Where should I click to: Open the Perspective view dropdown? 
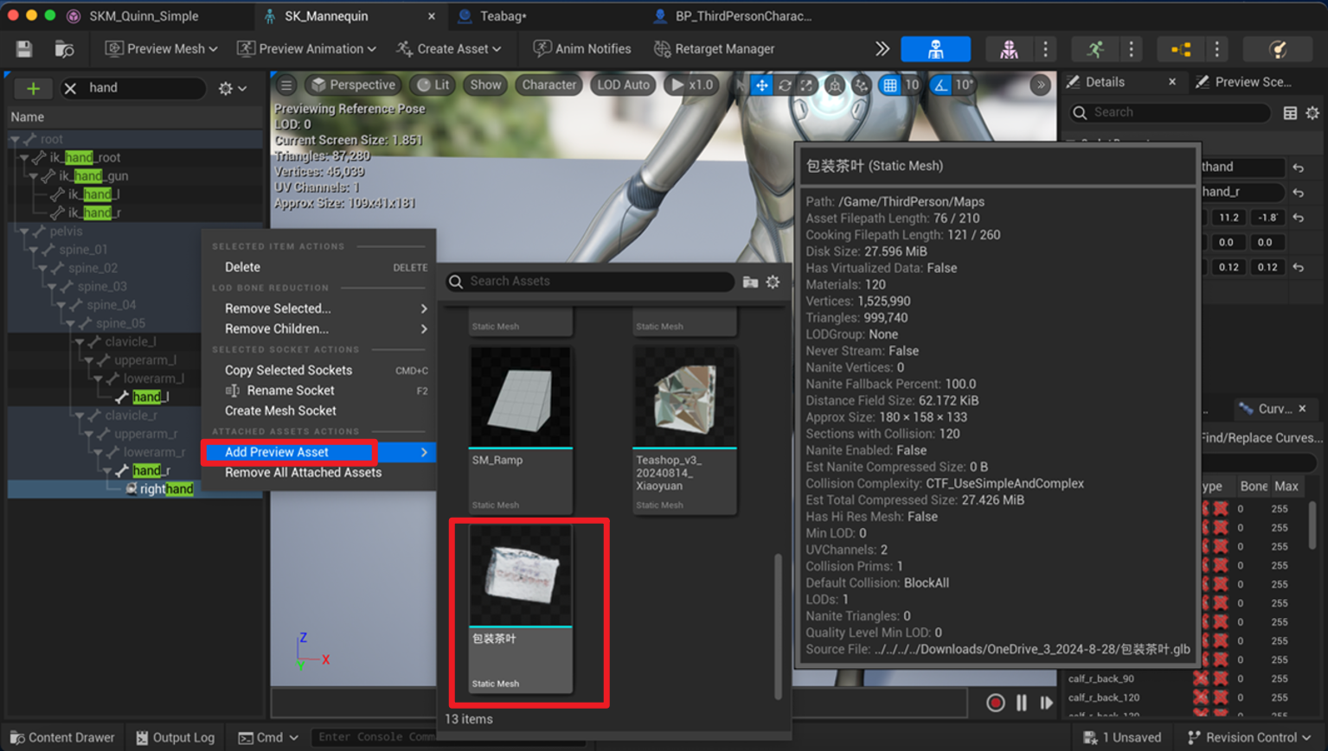[353, 85]
